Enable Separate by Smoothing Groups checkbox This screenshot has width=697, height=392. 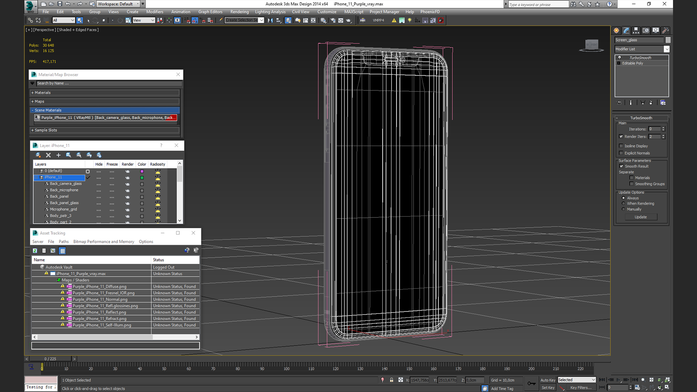[632, 184]
